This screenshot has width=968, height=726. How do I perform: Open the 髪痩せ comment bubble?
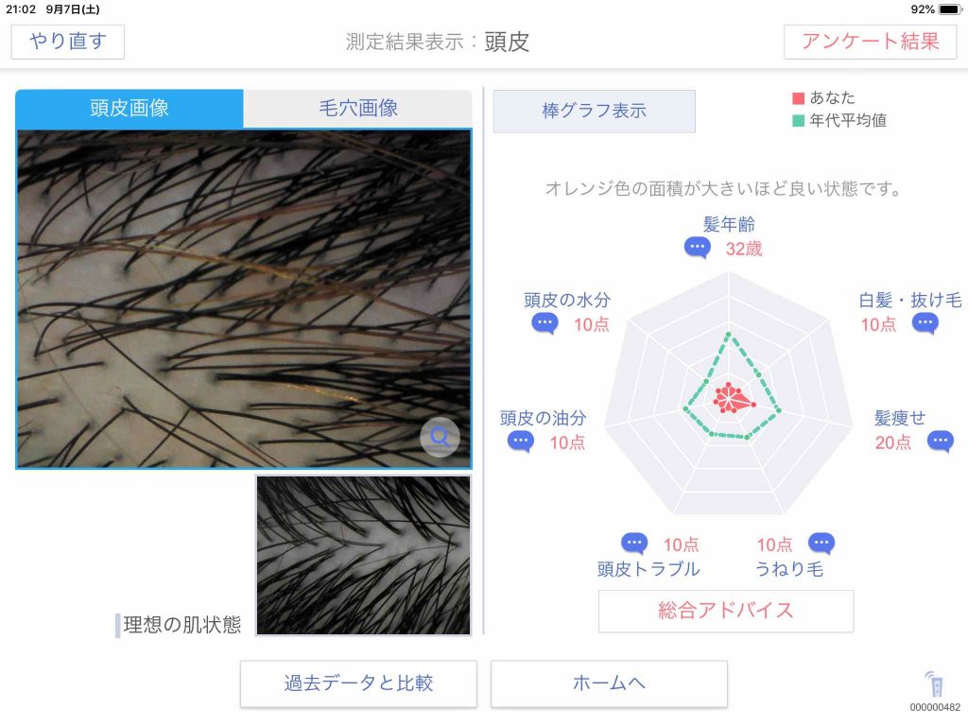tap(941, 441)
